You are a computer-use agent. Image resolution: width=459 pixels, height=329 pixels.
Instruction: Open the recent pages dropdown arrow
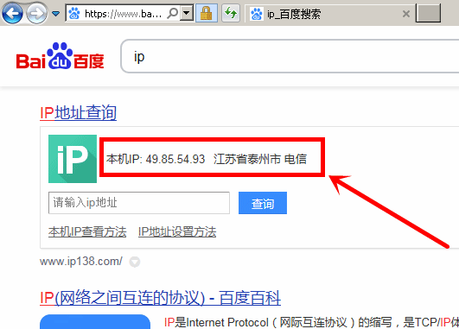(x=55, y=14)
